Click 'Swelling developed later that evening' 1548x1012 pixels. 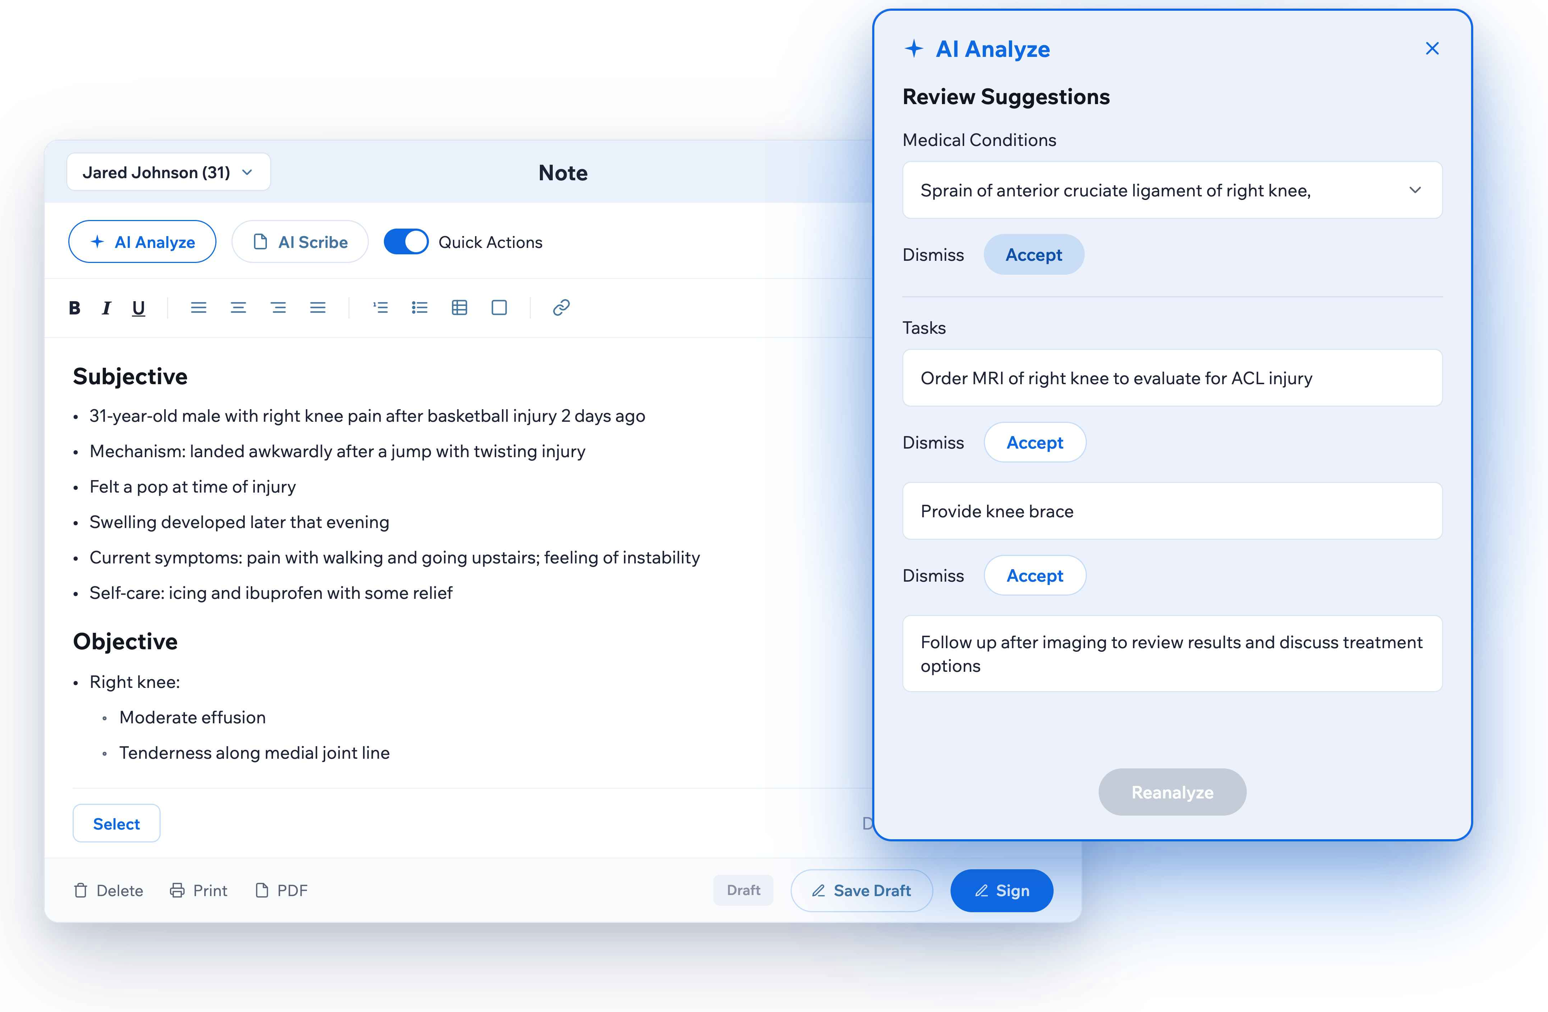(239, 522)
